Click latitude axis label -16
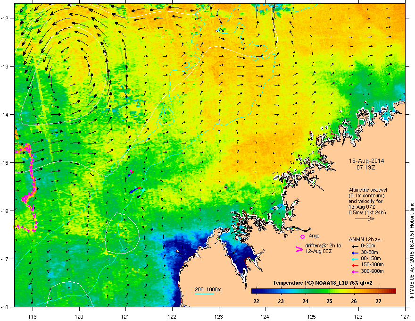This screenshot has width=415, height=321. coord(5,211)
